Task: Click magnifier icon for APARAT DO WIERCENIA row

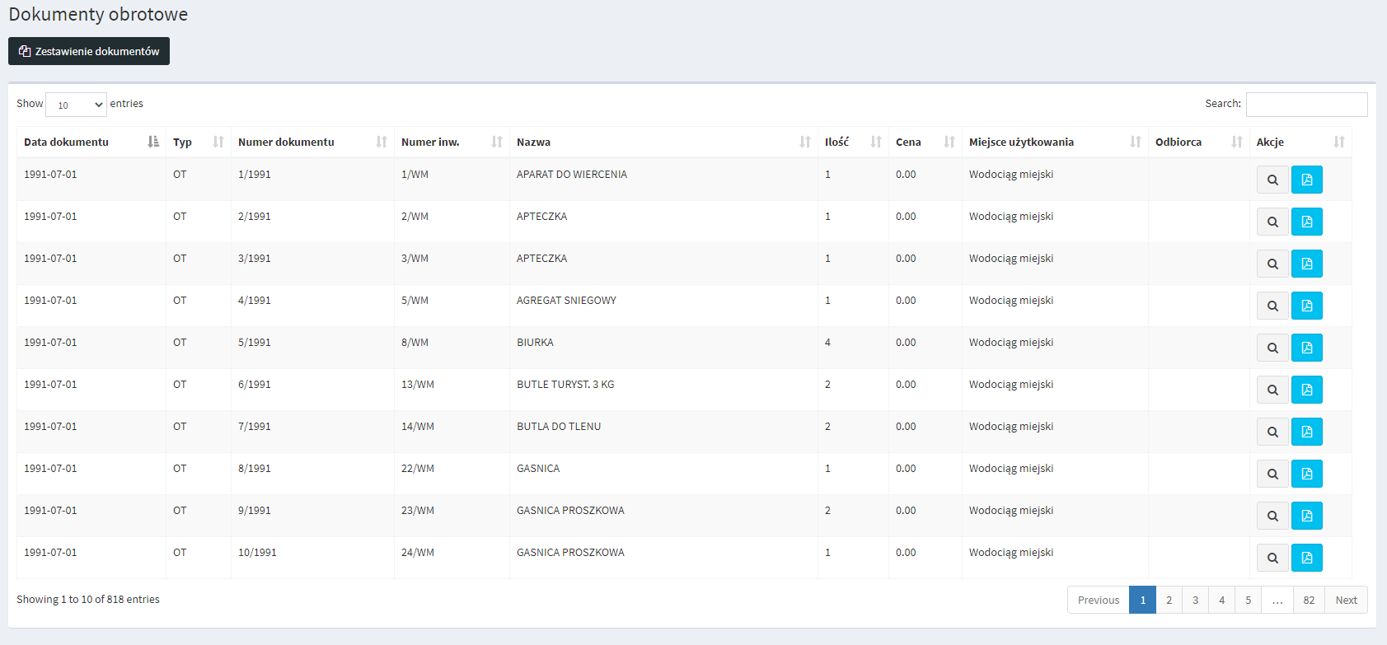Action: pos(1272,180)
